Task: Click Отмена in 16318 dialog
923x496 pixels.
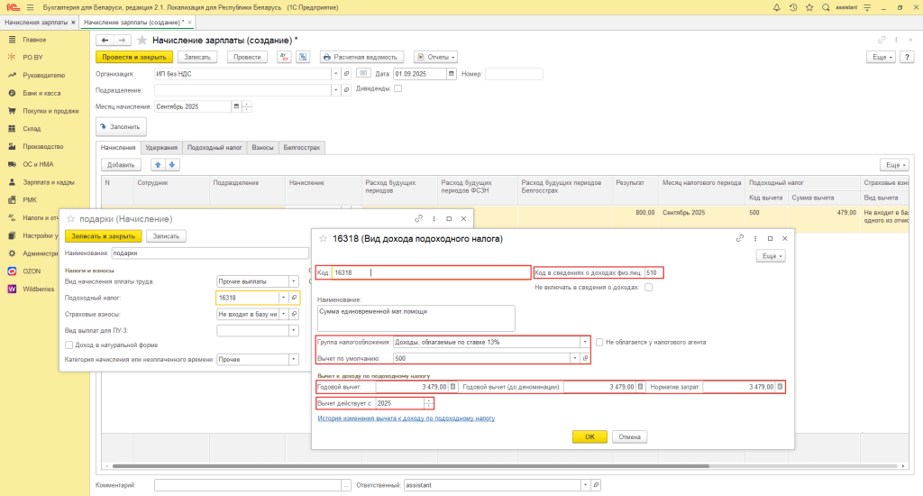Action: coord(629,437)
